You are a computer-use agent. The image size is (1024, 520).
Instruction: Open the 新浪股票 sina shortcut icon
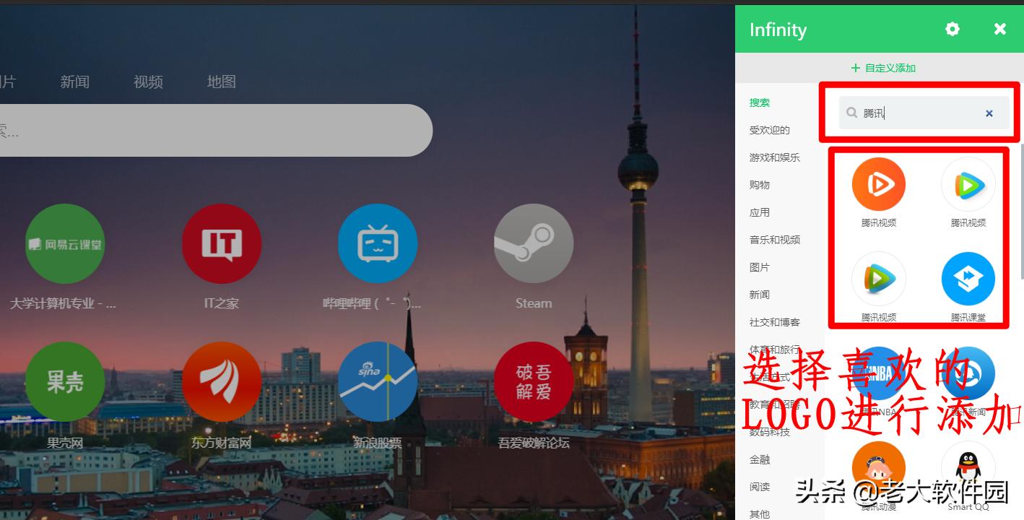[378, 381]
